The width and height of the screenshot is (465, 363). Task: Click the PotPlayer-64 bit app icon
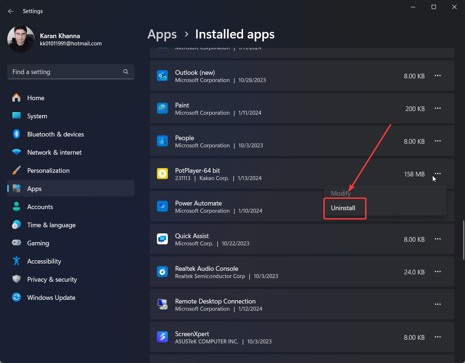pos(162,174)
